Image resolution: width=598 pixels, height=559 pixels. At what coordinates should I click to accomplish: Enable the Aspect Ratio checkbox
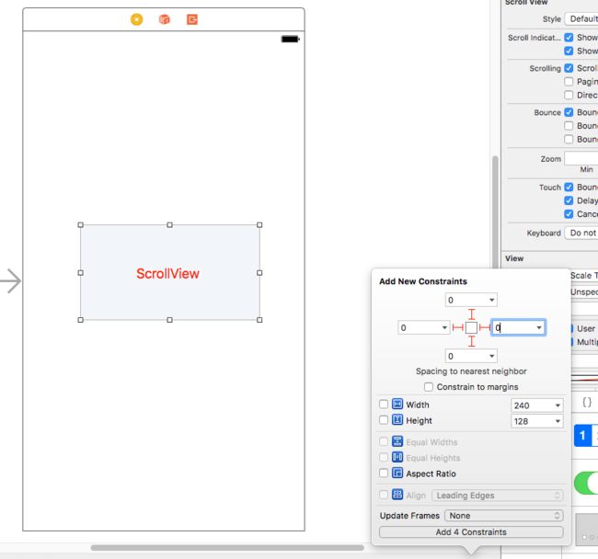pyautogui.click(x=384, y=473)
